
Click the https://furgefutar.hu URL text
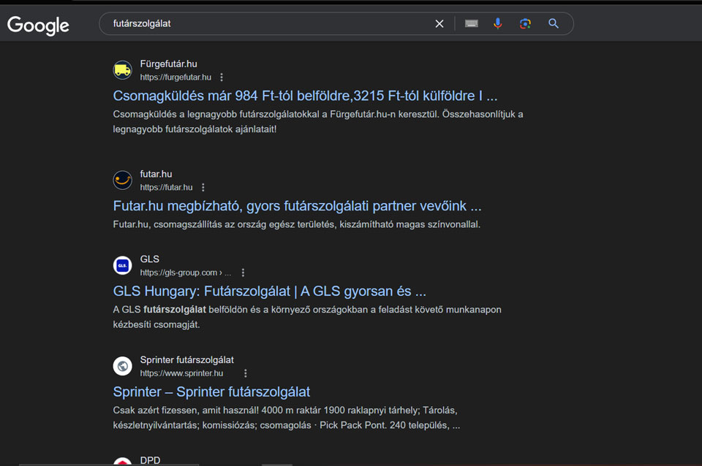pyautogui.click(x=175, y=77)
